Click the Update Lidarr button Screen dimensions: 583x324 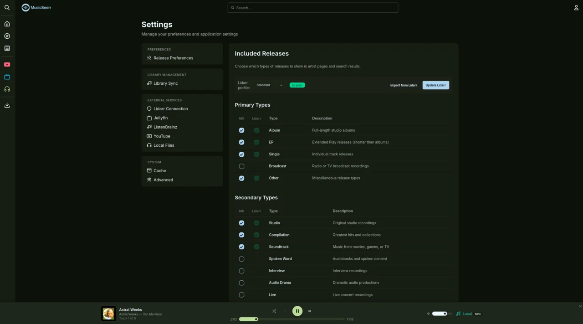pyautogui.click(x=435, y=85)
